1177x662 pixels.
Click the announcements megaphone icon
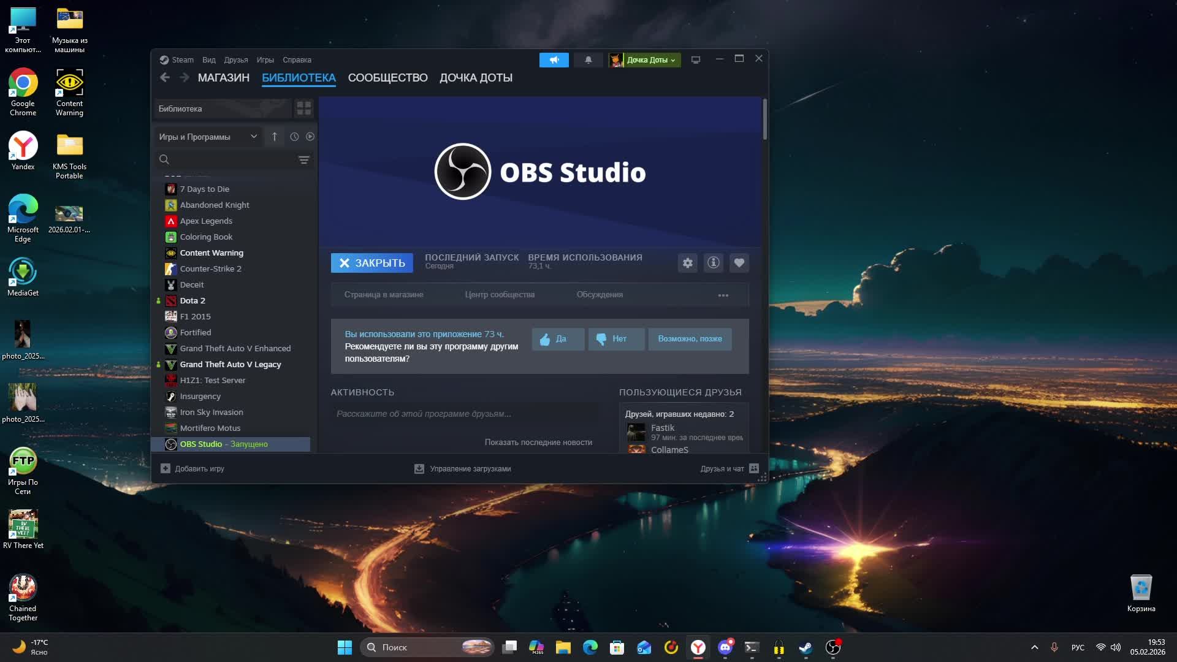554,60
